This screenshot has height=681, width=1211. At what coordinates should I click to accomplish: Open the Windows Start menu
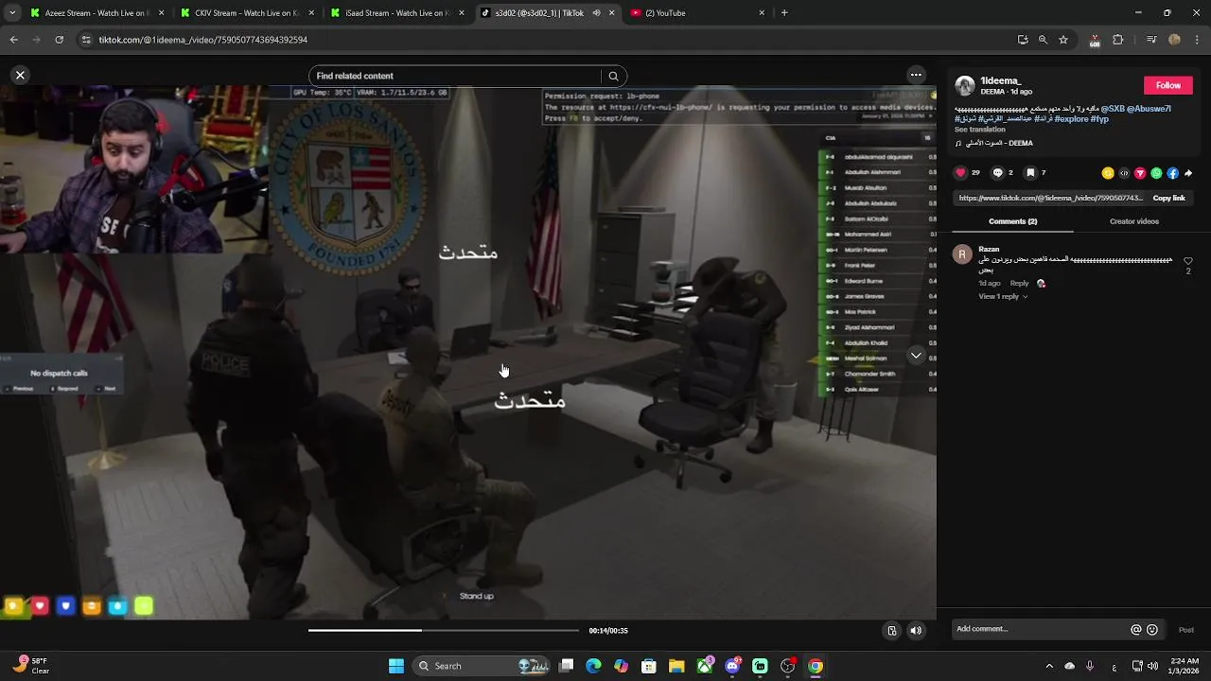click(x=396, y=666)
